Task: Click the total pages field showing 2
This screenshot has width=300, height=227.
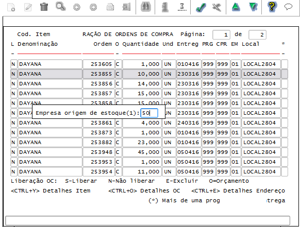Action: tap(257, 35)
